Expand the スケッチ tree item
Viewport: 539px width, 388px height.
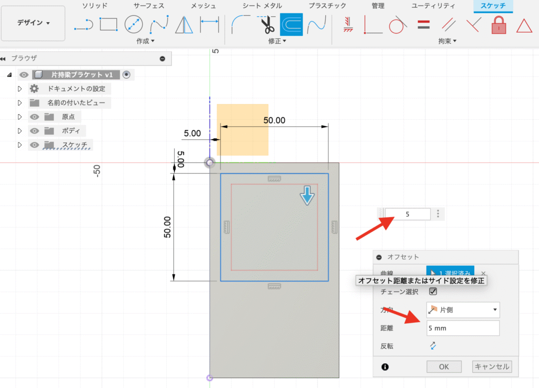pyautogui.click(x=19, y=145)
